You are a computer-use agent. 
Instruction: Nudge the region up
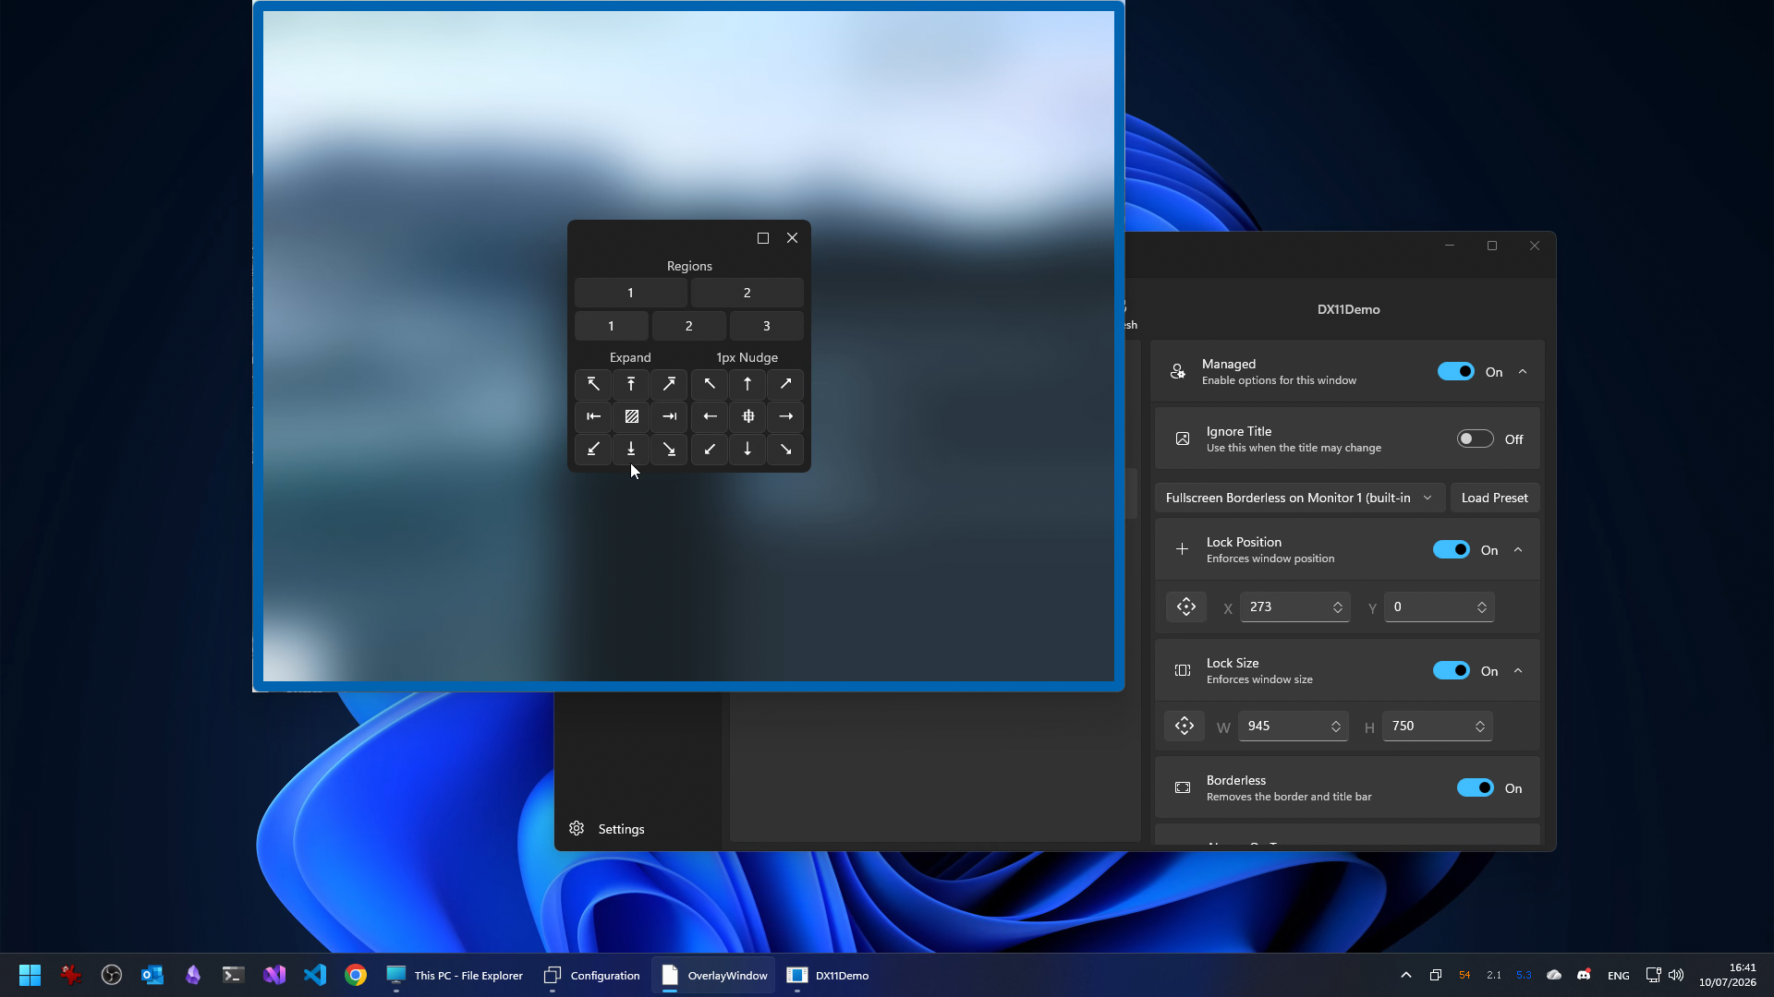click(x=747, y=384)
